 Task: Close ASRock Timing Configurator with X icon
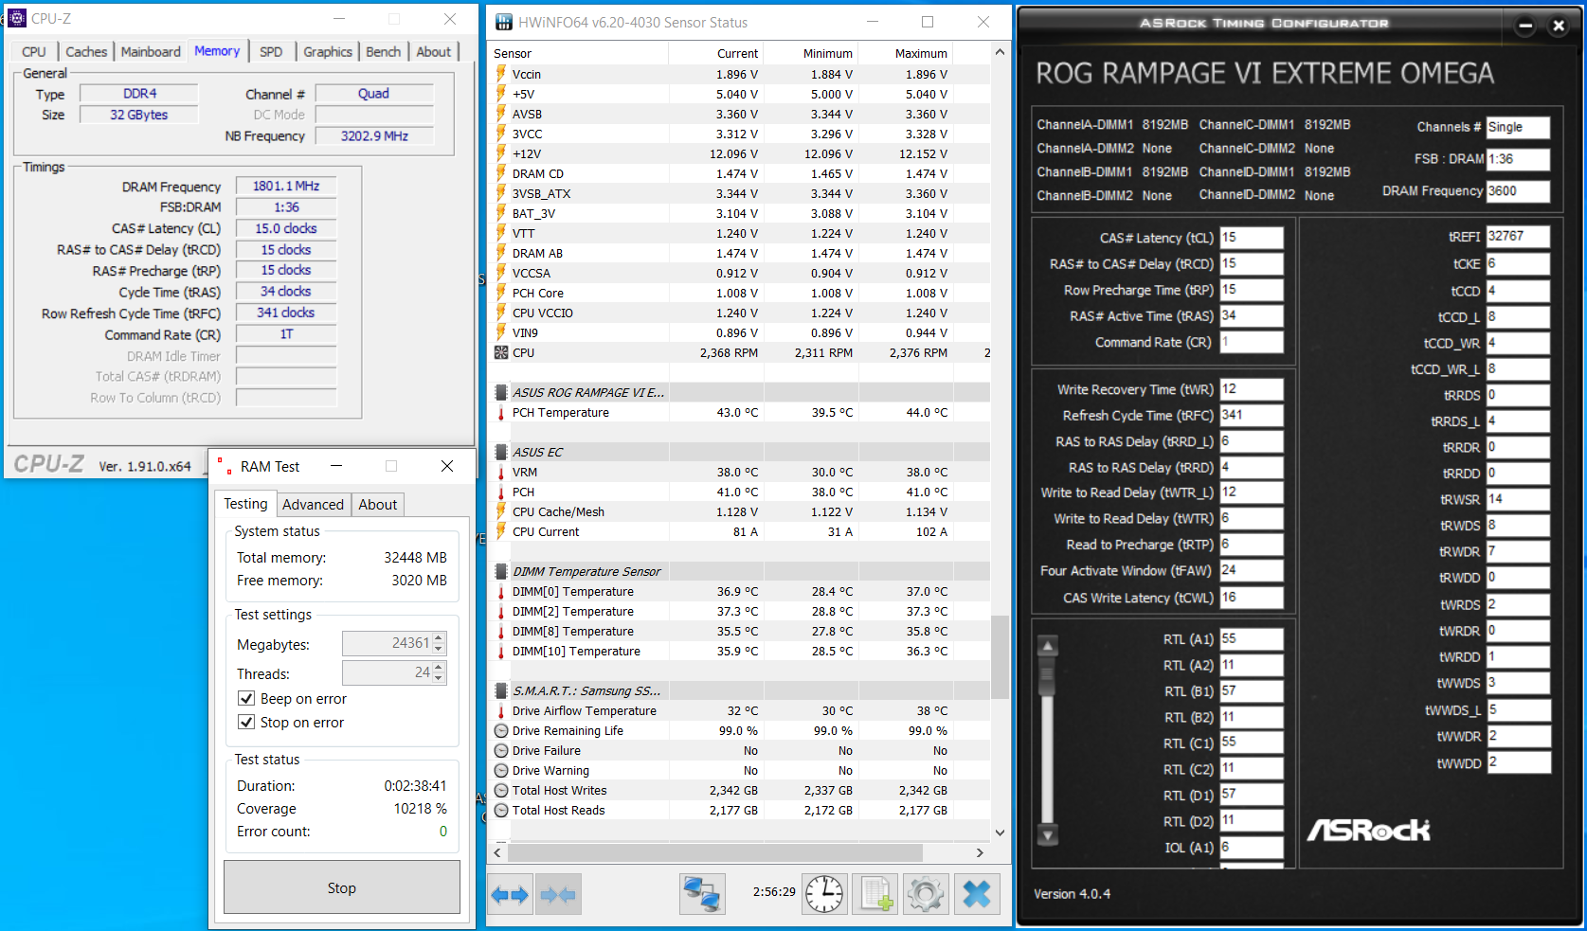coord(1559,26)
